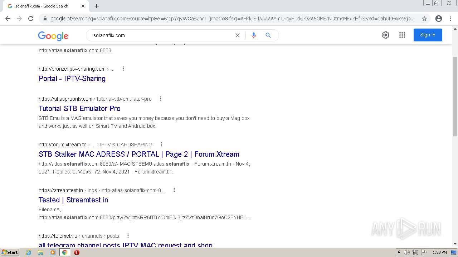Bookmark this page with the star icon
The width and height of the screenshot is (458, 257).
(x=424, y=19)
